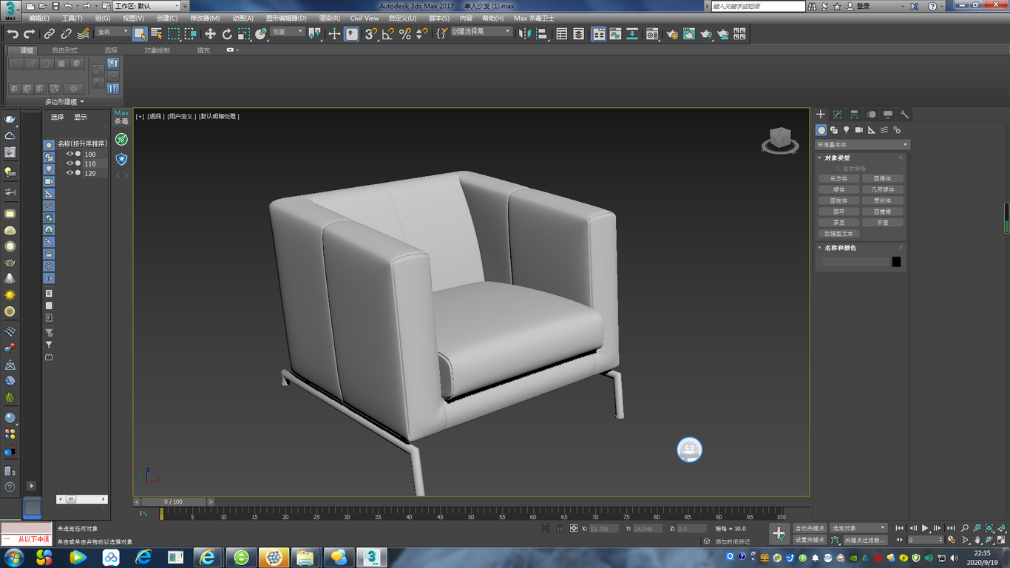Open Select by Name tool

click(x=157, y=34)
